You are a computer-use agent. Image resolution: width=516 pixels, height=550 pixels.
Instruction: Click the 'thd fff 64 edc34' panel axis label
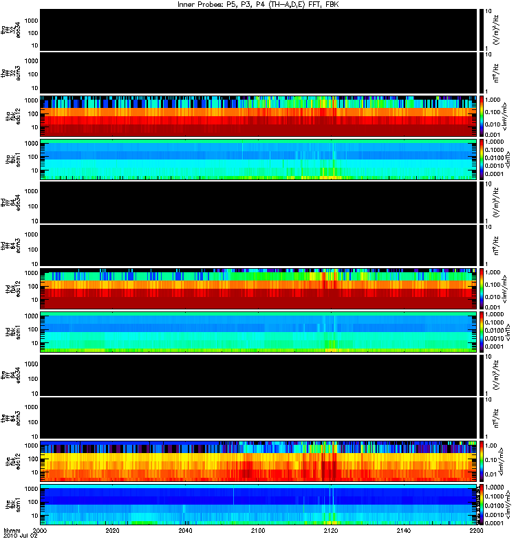11,203
